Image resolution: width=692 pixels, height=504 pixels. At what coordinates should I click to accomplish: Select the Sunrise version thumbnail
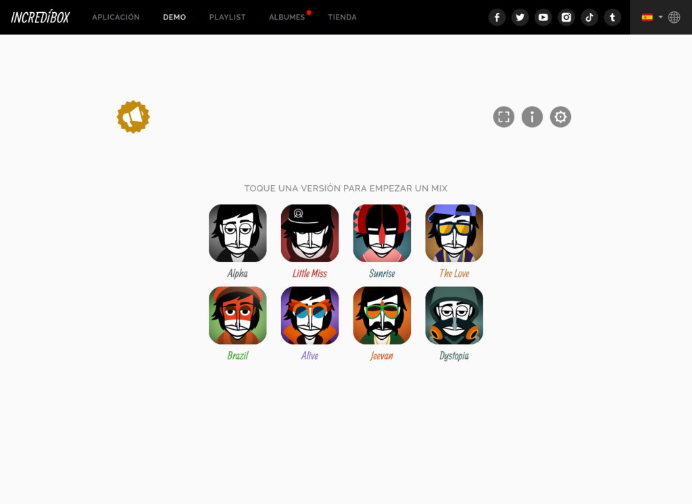382,233
